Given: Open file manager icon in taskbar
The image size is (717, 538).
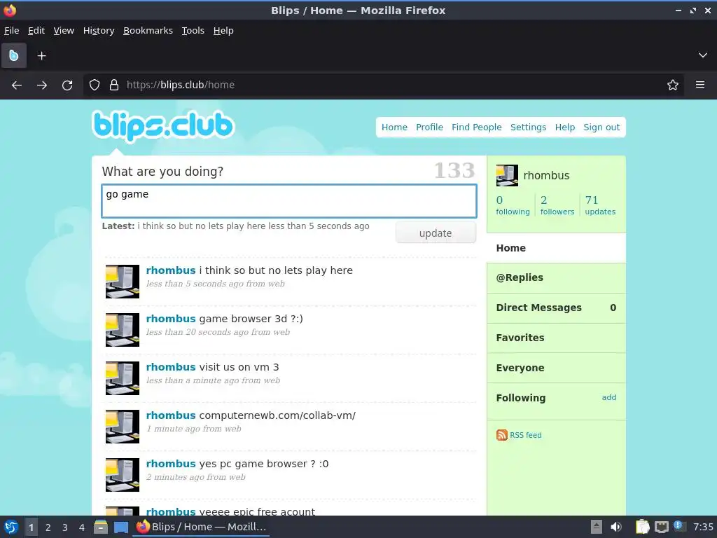Looking at the screenshot, I should click(101, 527).
